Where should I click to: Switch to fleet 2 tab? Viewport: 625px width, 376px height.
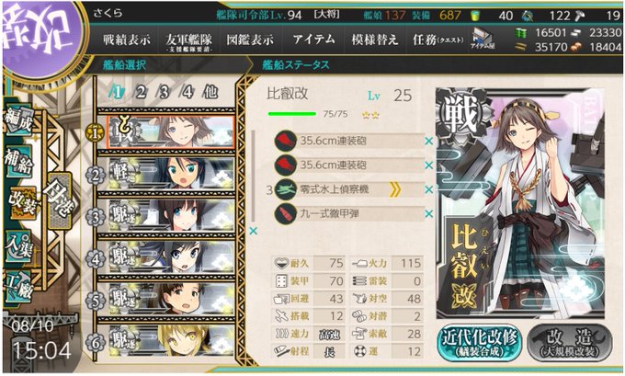(141, 93)
